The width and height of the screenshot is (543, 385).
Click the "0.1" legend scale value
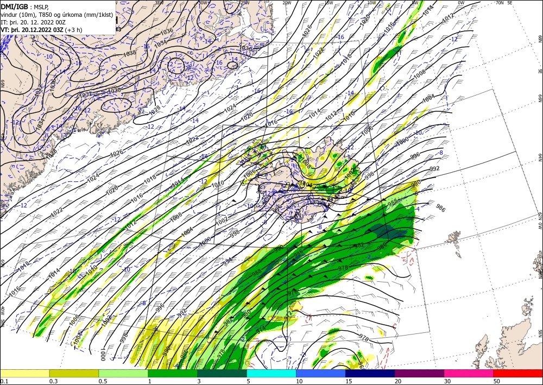tap(4, 381)
